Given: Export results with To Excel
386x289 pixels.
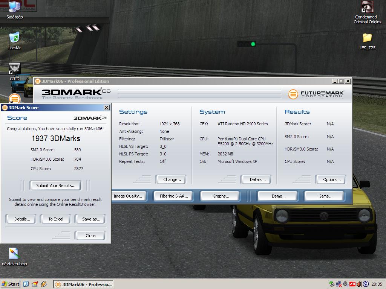Looking at the screenshot, I should coord(56,219).
